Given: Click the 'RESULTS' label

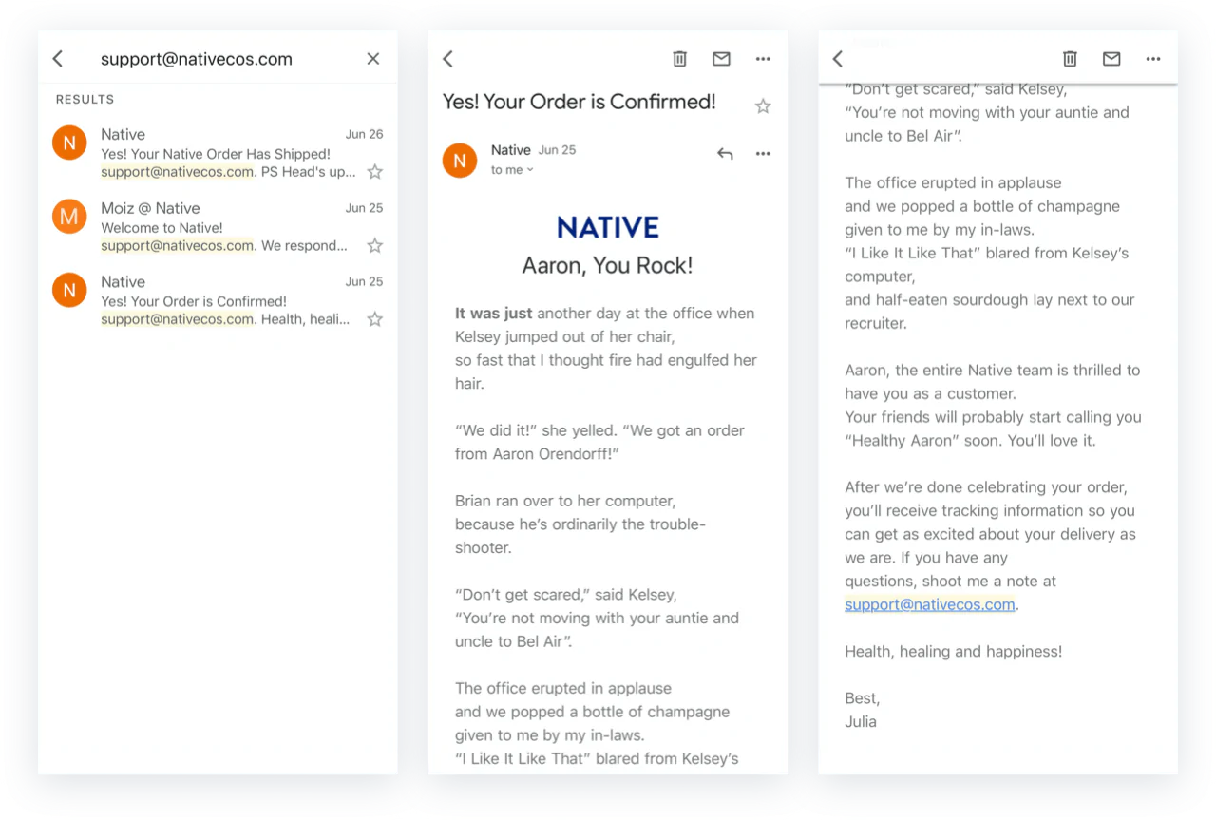Looking at the screenshot, I should [x=85, y=100].
